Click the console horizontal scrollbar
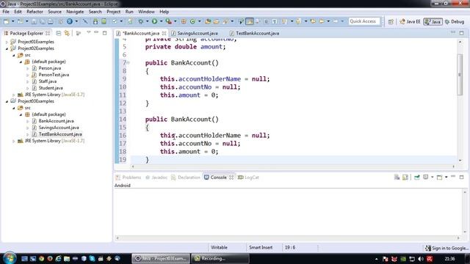470x264 pixels. coord(288,238)
